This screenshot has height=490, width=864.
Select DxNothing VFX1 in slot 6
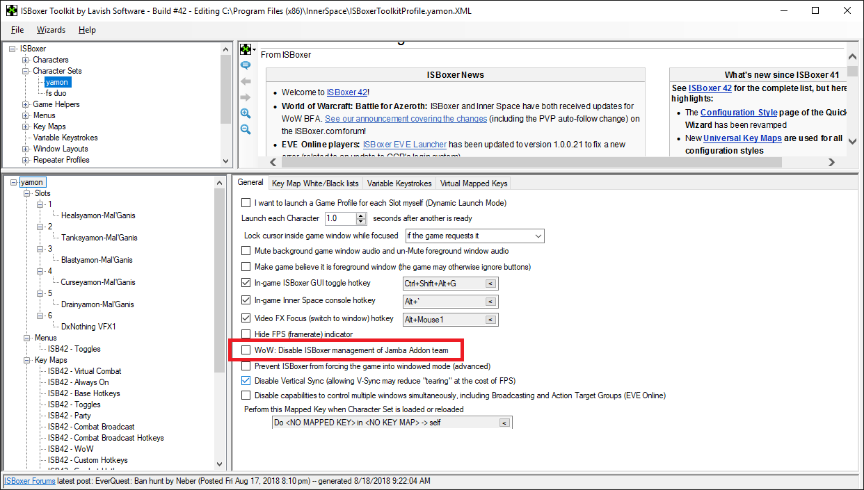click(88, 327)
